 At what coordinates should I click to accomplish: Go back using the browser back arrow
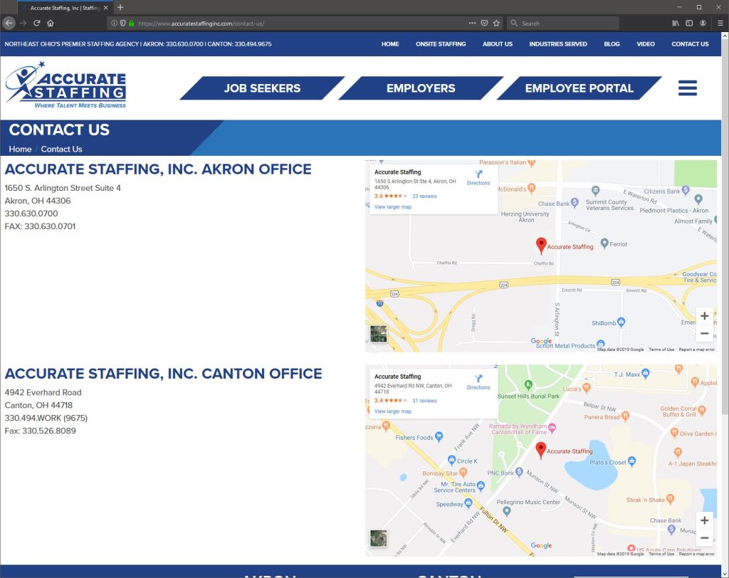(x=9, y=23)
